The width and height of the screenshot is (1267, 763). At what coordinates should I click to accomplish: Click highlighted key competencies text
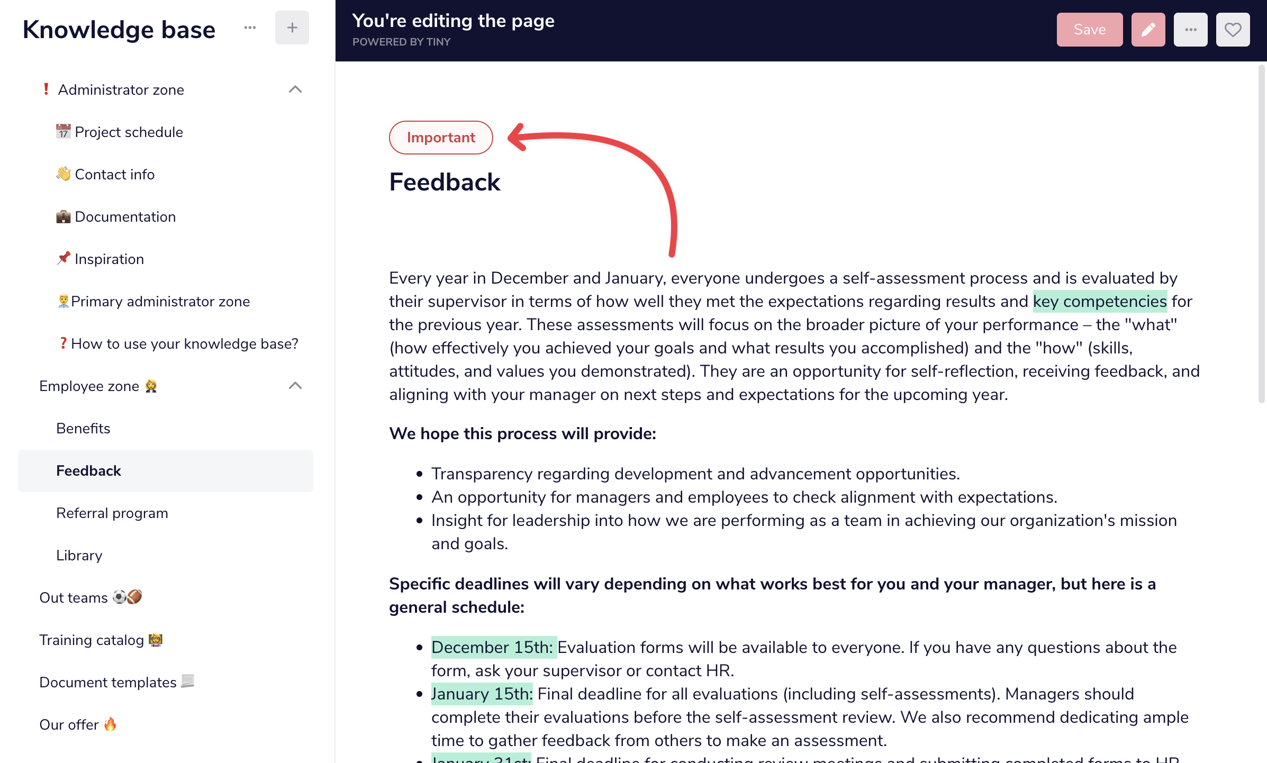(x=1100, y=301)
